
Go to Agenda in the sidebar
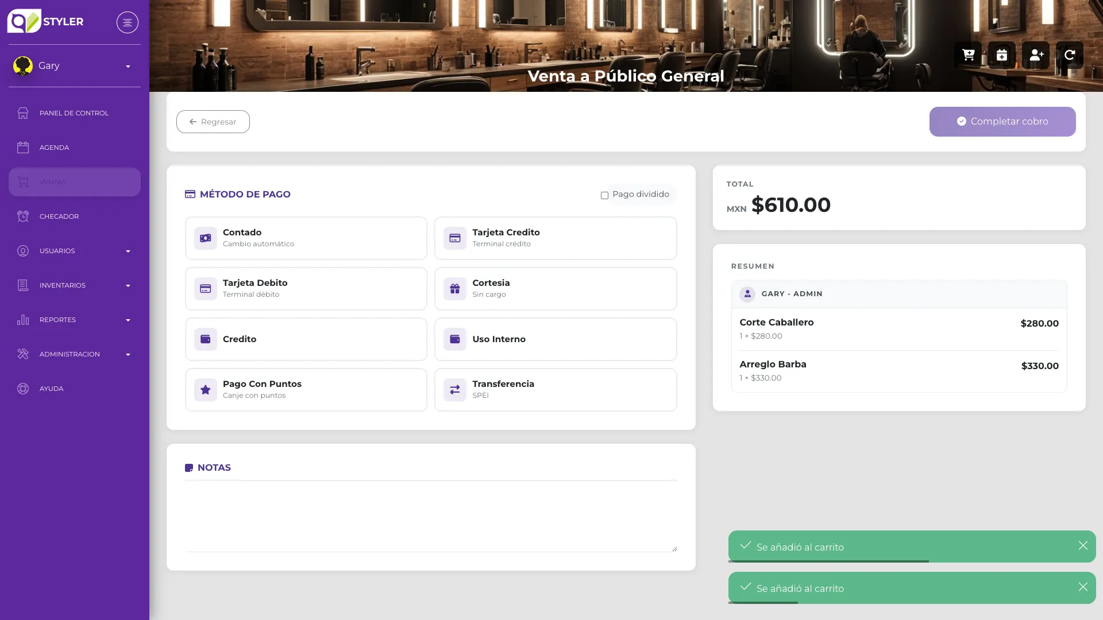(75, 148)
